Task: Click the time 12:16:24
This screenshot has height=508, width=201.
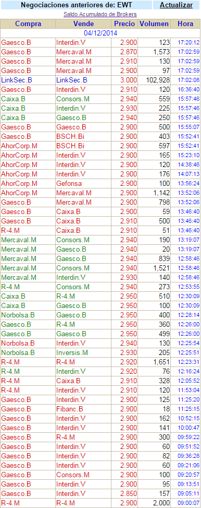Action: click(189, 371)
